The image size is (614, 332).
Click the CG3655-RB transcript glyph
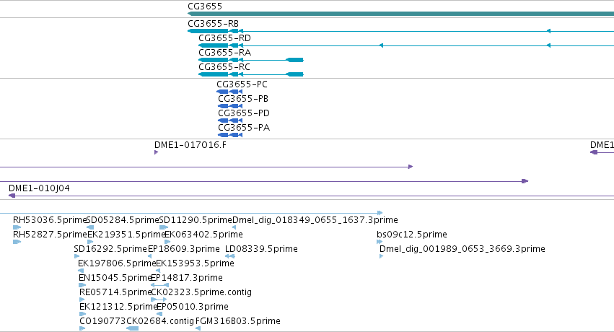[400, 31]
